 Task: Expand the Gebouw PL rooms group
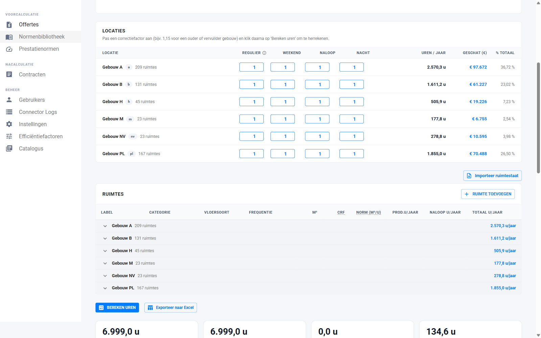click(x=105, y=288)
